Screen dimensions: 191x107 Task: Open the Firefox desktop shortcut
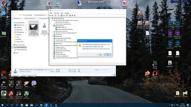click(x=147, y=74)
